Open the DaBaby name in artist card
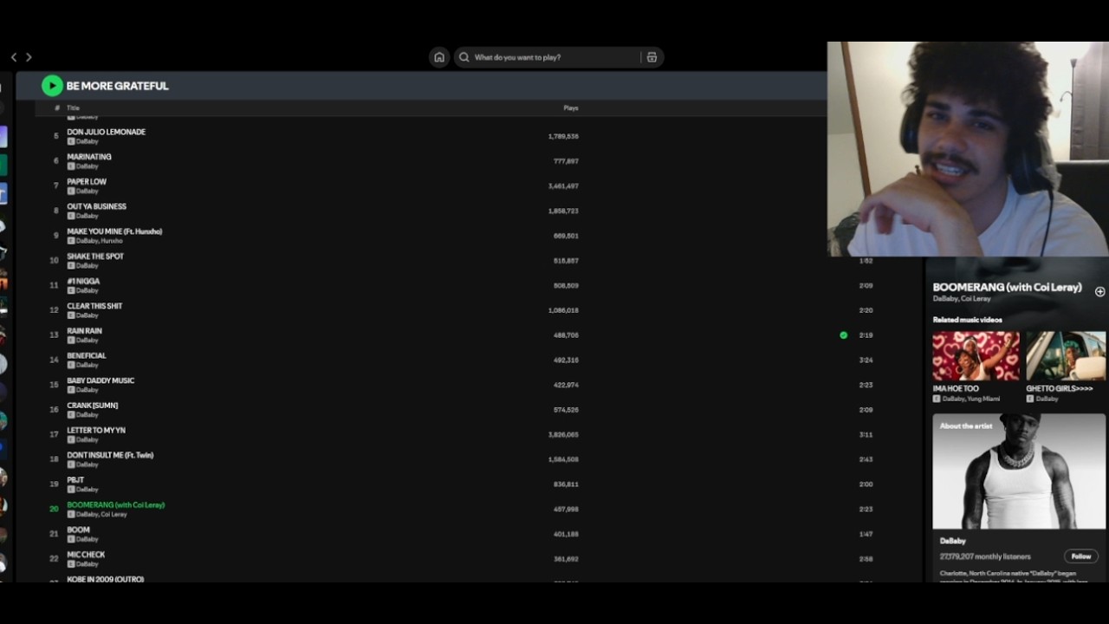This screenshot has width=1109, height=624. point(953,541)
